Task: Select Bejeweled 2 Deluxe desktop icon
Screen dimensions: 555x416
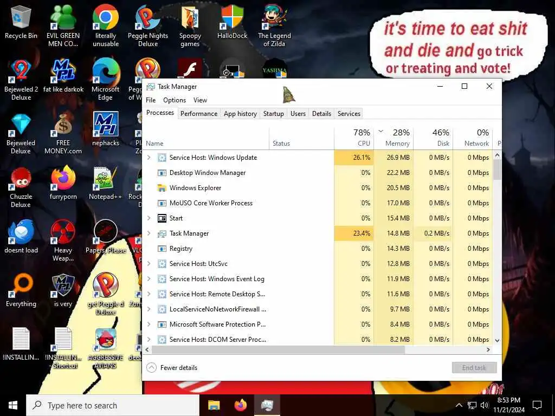Action: click(21, 80)
